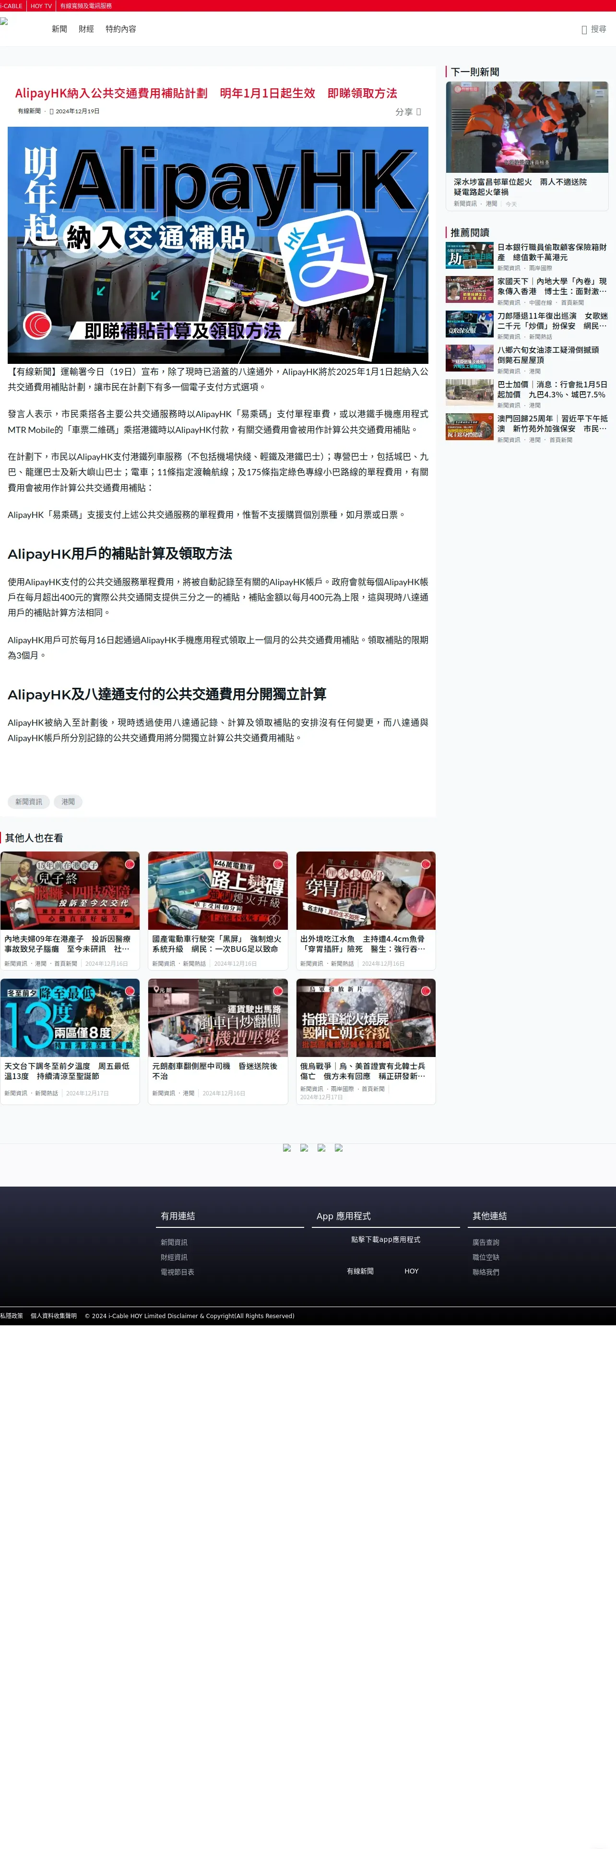The height and width of the screenshot is (1849, 616).
Task: Open recommended story 日本銀行職員偷取顧客保險箱財產
Action: coord(552,252)
